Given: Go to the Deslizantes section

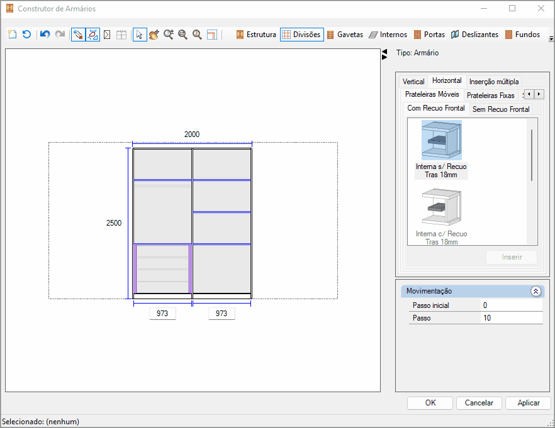Looking at the screenshot, I should point(474,35).
